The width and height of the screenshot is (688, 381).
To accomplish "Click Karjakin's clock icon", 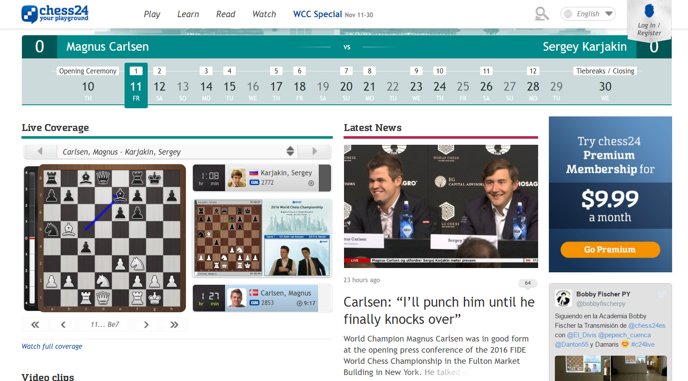I will [x=311, y=183].
